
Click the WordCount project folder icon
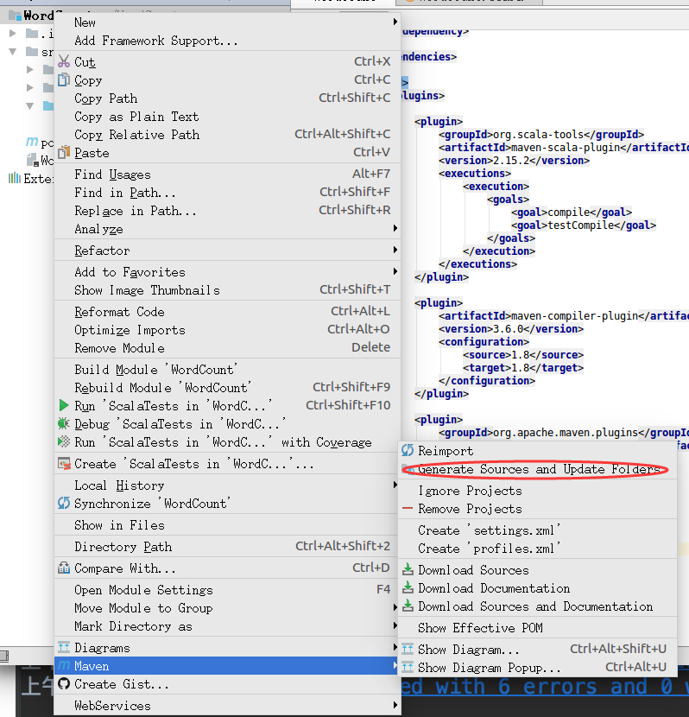15,16
